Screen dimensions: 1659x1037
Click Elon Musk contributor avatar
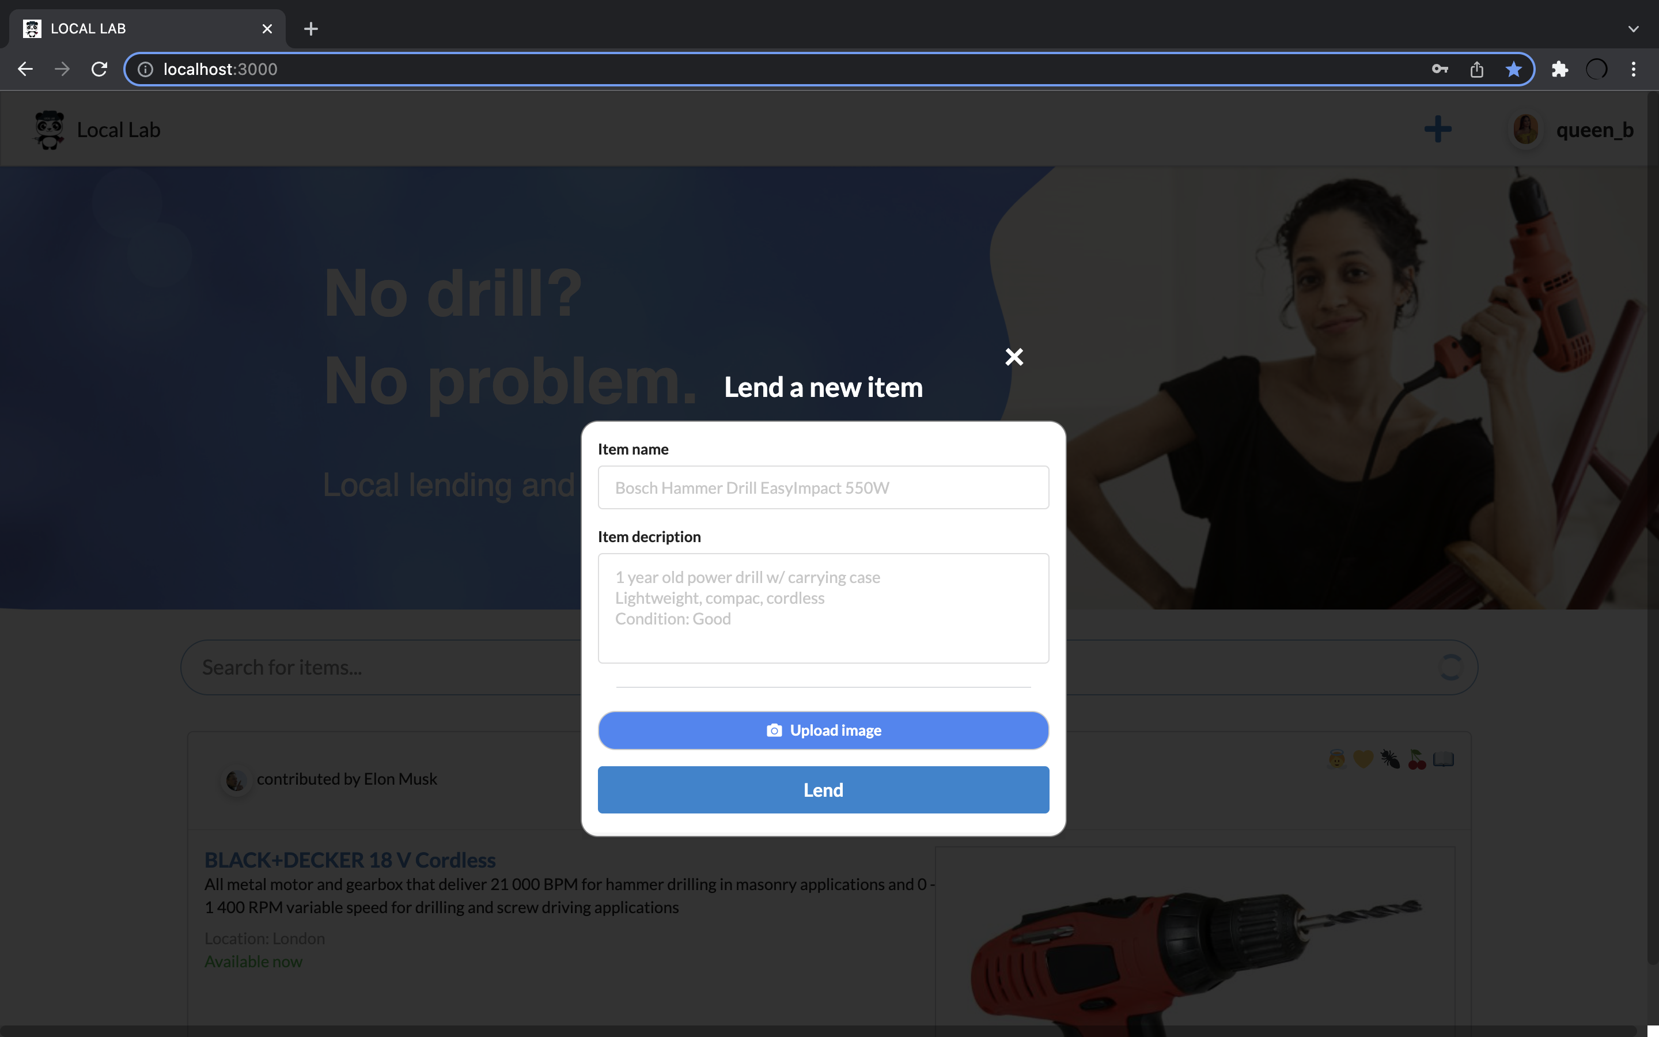[236, 780]
